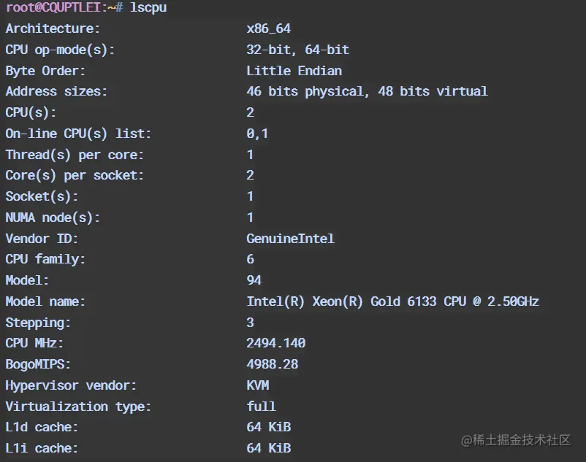Click the Architecture value x86_64
Image resolution: width=586 pixels, height=462 pixels.
point(268,28)
